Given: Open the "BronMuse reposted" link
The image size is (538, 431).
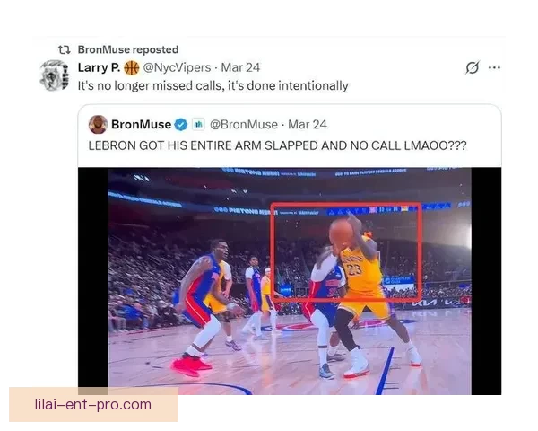Looking at the screenshot, I should click(x=128, y=50).
